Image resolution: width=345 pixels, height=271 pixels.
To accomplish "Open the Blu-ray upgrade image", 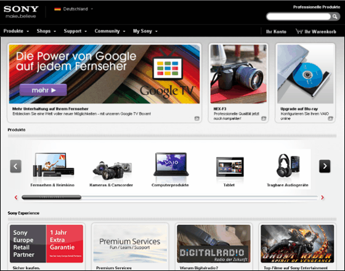I will (306, 74).
